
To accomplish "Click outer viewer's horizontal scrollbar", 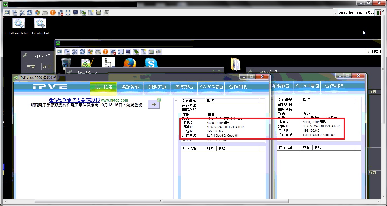I will [161, 201].
